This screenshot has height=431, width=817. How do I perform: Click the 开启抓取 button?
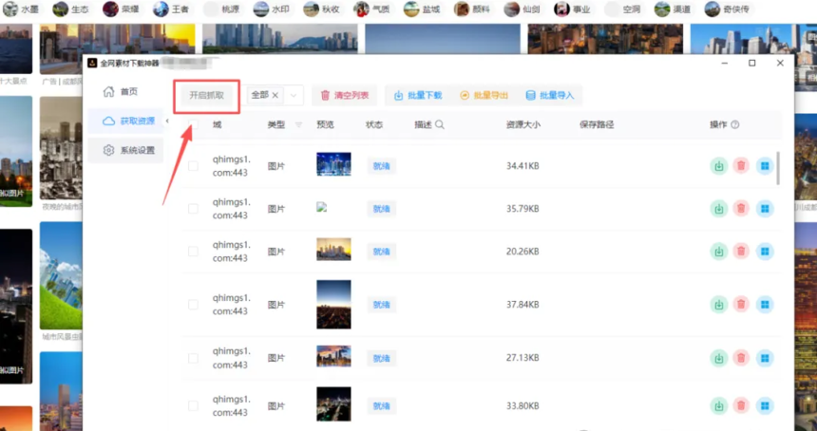point(207,96)
